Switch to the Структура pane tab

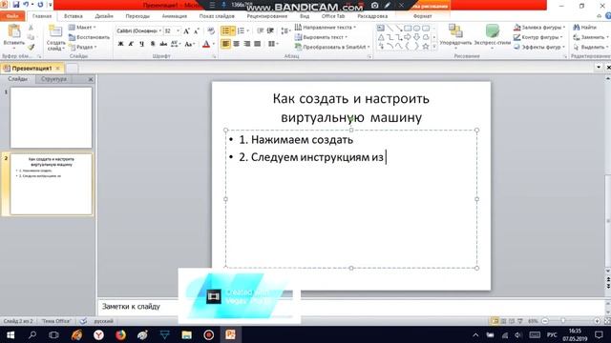(53, 79)
